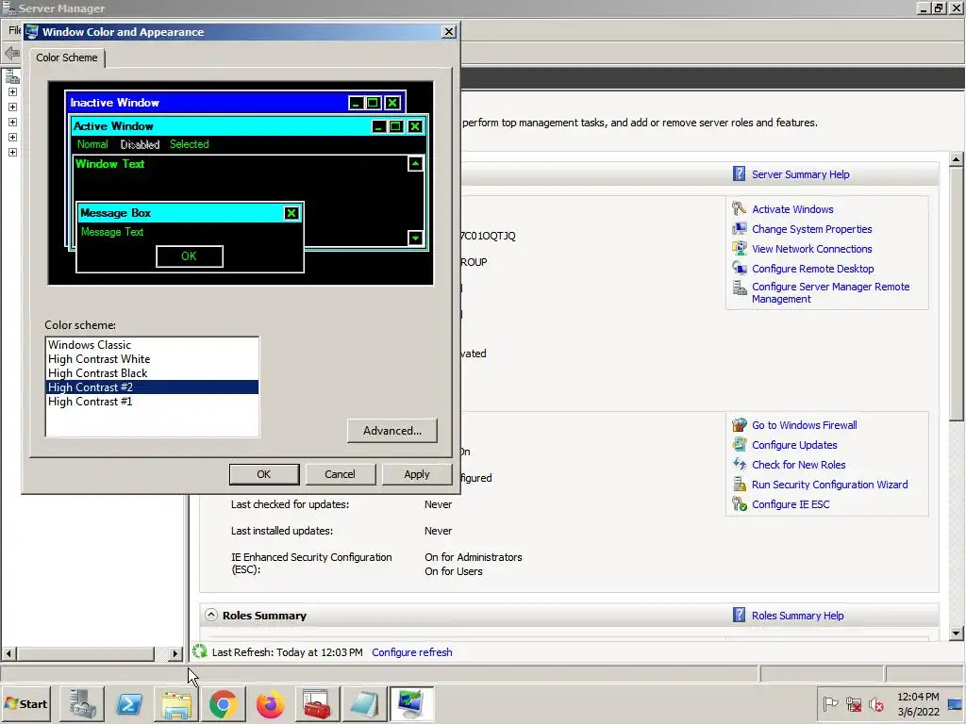Open the Server Summary Help link
This screenshot has height=724, width=966.
pyautogui.click(x=800, y=174)
